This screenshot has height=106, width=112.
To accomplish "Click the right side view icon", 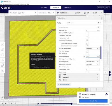I will coord(15,103).
